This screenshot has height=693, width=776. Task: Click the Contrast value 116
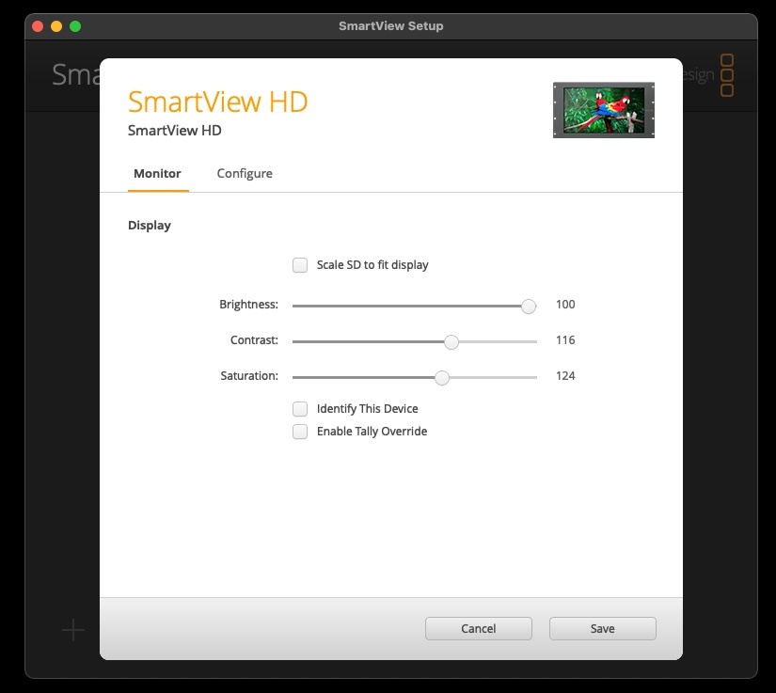(x=565, y=339)
